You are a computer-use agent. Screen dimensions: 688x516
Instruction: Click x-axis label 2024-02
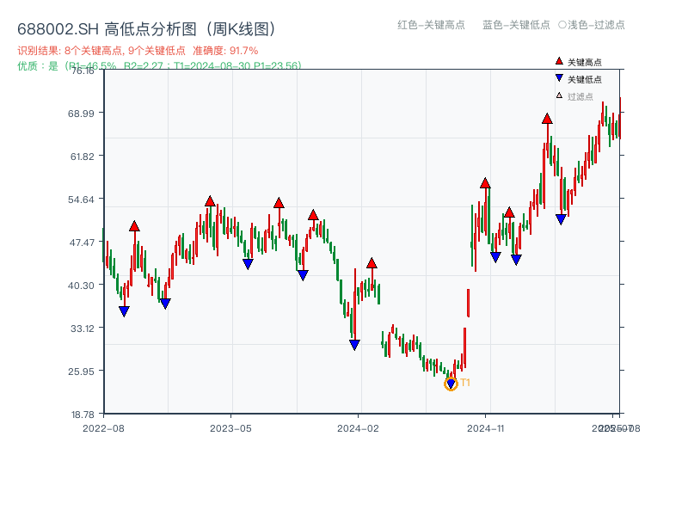[x=358, y=428]
